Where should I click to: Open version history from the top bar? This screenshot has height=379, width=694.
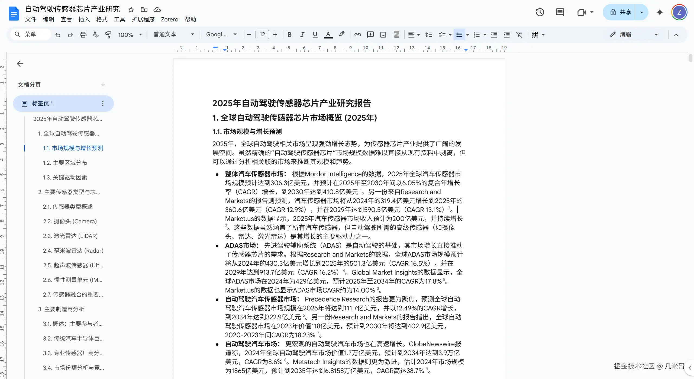coord(540,12)
